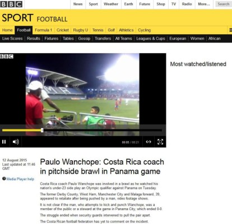Expand the More... menu in the top navigation
This screenshot has width=232, height=224.
(x=204, y=4)
